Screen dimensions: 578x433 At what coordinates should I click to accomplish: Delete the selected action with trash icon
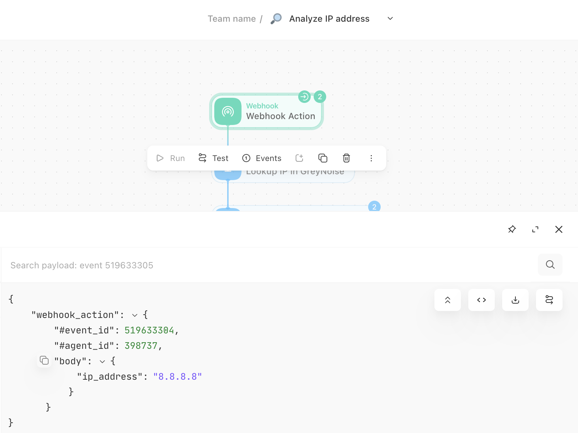click(x=346, y=158)
